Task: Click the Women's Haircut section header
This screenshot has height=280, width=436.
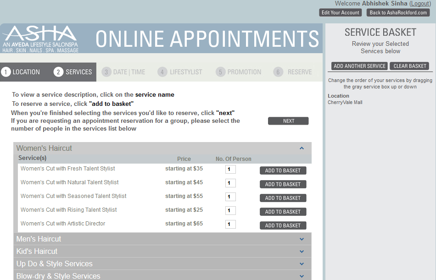Action: point(162,148)
